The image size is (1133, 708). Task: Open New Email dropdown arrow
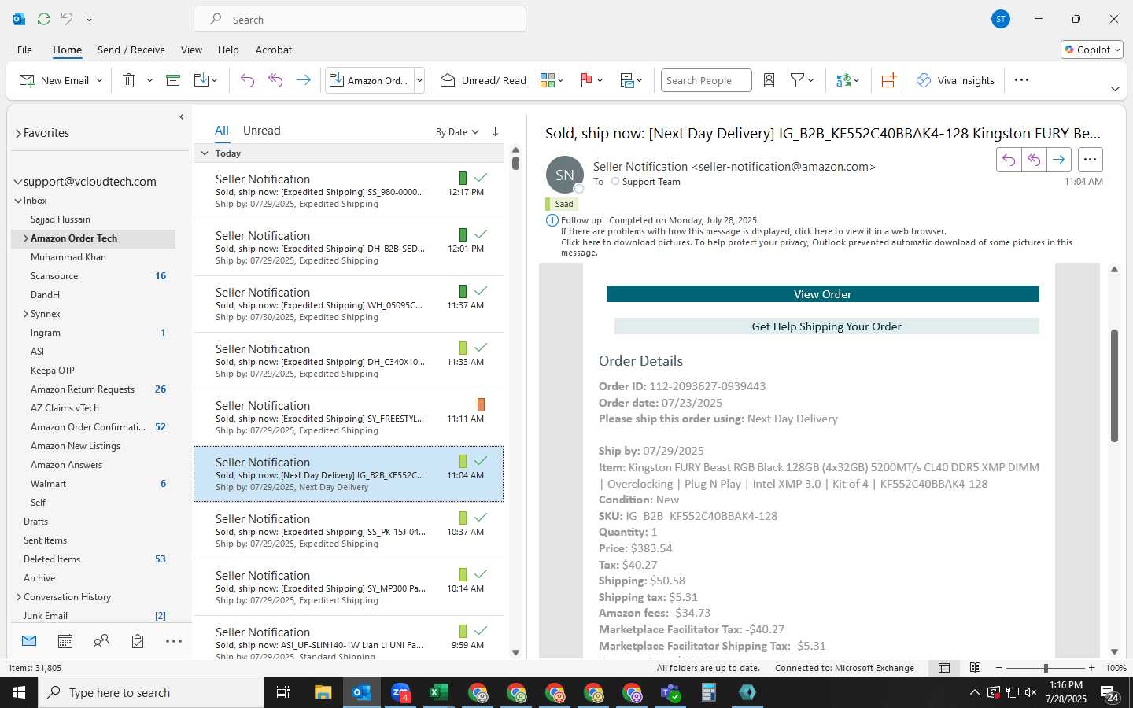click(x=100, y=80)
